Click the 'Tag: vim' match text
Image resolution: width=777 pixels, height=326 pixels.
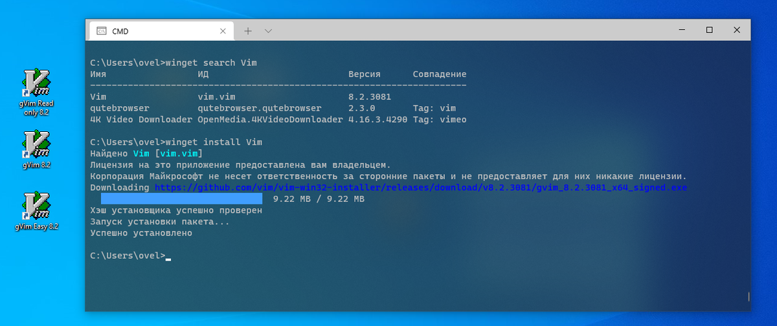coord(434,108)
